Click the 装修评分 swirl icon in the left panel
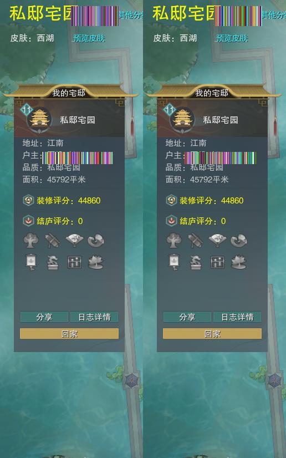This screenshot has height=458, width=286. tap(28, 201)
